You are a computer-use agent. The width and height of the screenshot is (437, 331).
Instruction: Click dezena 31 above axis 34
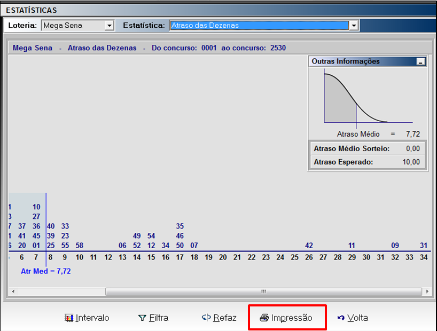tap(424, 246)
